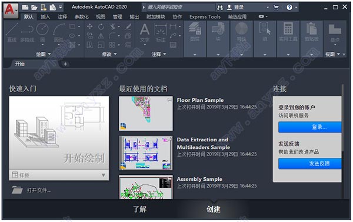Select the Stretch tool icon
This screenshot has height=222, width=353.
pyautogui.click(x=89, y=45)
